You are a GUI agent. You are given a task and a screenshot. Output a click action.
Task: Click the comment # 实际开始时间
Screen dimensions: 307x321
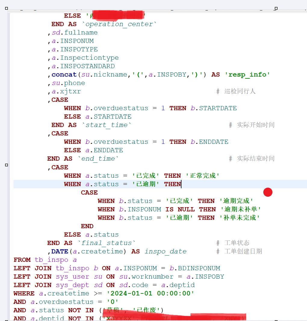coord(252,125)
